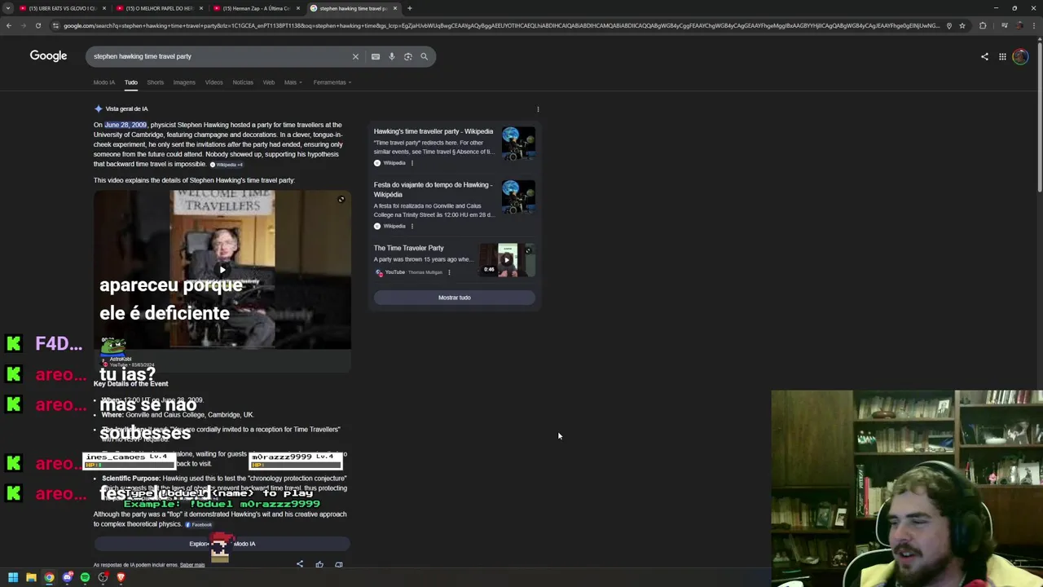Reload the page with the refresh icon
This screenshot has height=587, width=1043.
[x=37, y=25]
